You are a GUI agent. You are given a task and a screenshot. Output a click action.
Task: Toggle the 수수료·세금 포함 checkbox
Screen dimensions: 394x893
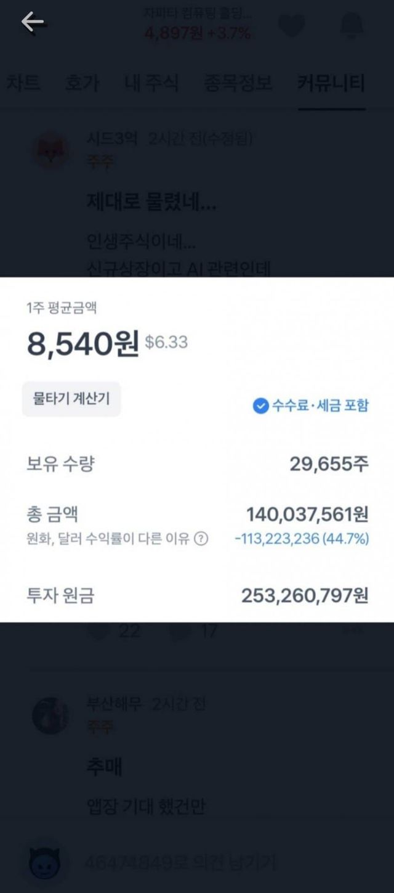pos(261,406)
